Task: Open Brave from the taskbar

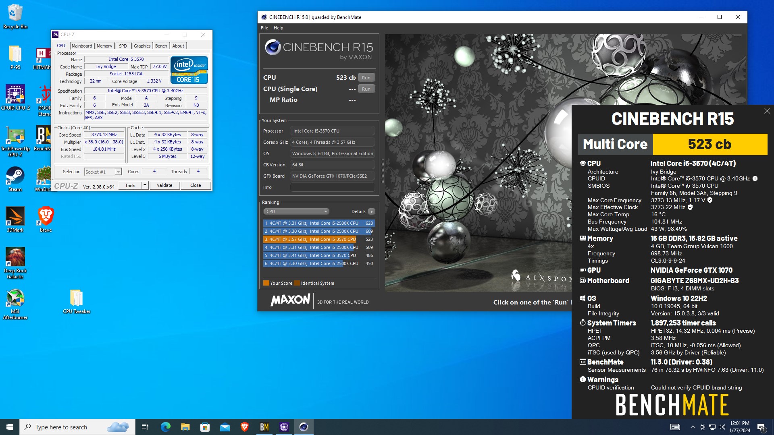Action: (x=244, y=427)
